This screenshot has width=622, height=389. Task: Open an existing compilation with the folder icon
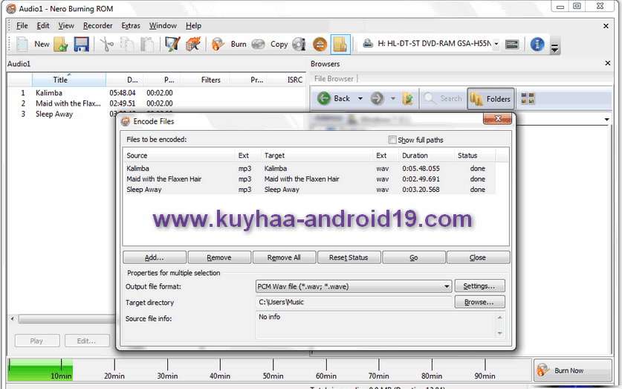pyautogui.click(x=61, y=44)
